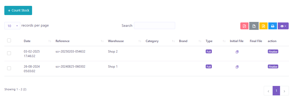Finalize the Shop 1 stock count
This screenshot has width=292, height=101.
coord(273,67)
